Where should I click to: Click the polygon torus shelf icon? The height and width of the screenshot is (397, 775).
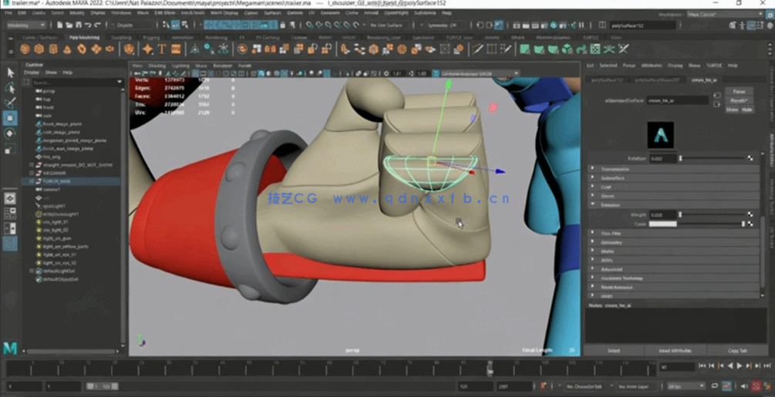(x=81, y=49)
